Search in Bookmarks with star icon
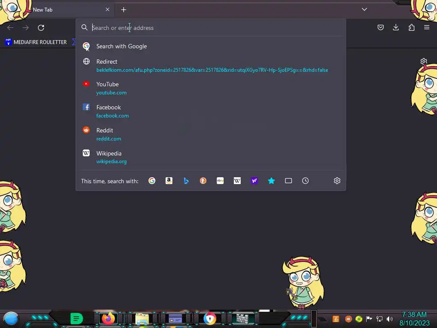This screenshot has height=328, width=437. [x=271, y=181]
